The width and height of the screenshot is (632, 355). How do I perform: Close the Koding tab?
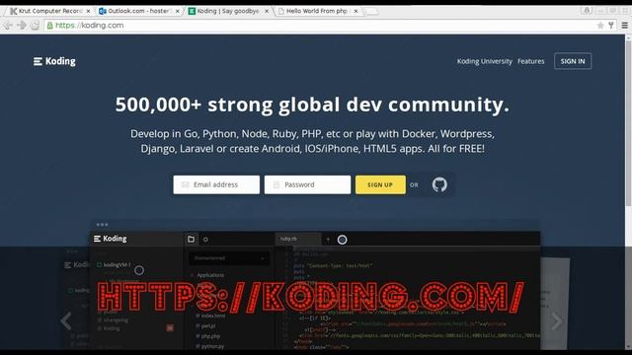267,11
